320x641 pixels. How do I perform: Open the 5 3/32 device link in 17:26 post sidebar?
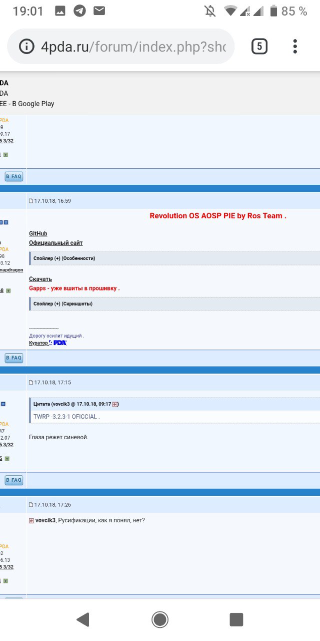click(6, 567)
